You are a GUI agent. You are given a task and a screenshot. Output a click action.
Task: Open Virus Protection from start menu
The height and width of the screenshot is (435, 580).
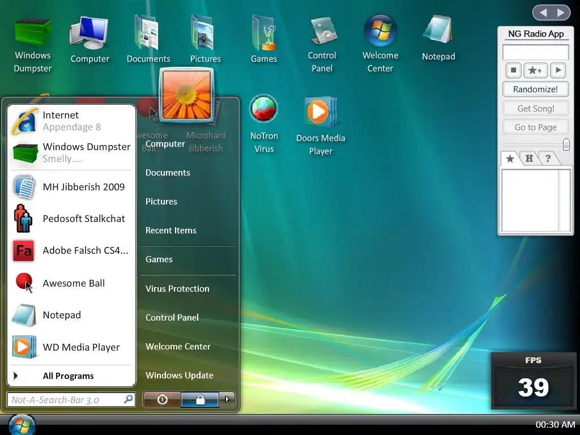[177, 288]
